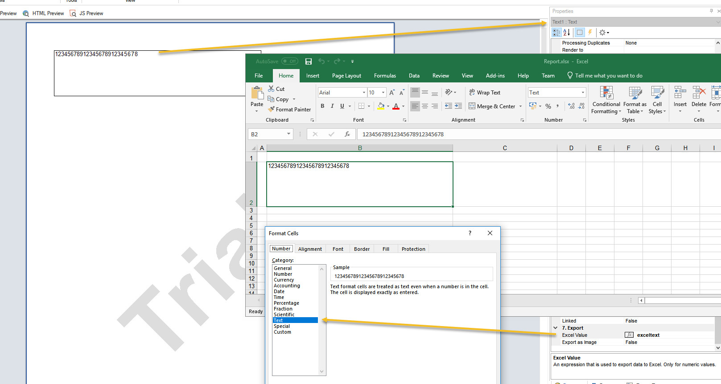Click the Increase Decimal icon
The image size is (721, 384).
572,106
